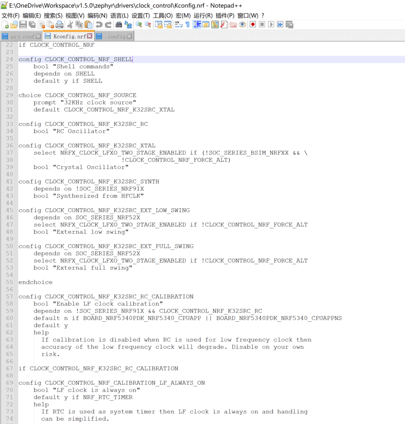Open the 运行(R) menu
The height and width of the screenshot is (424, 405).
pos(203,16)
